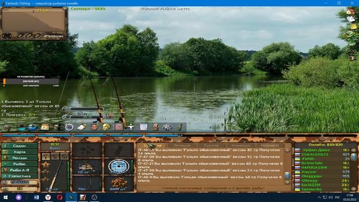Select rod slot I

(x=46, y=157)
